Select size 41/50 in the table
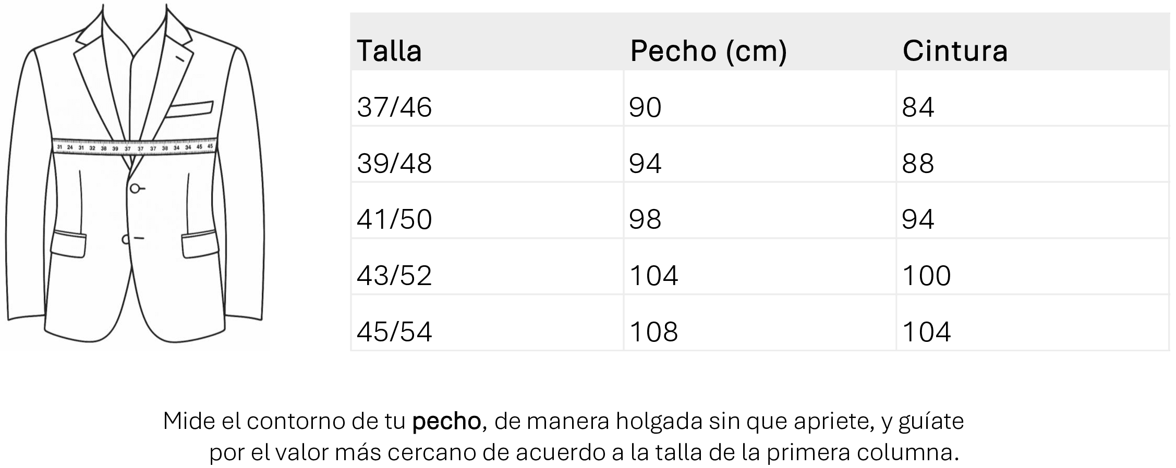This screenshot has width=1176, height=468. 394,219
